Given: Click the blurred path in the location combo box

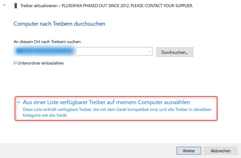Looking at the screenshot, I should coord(45,51).
